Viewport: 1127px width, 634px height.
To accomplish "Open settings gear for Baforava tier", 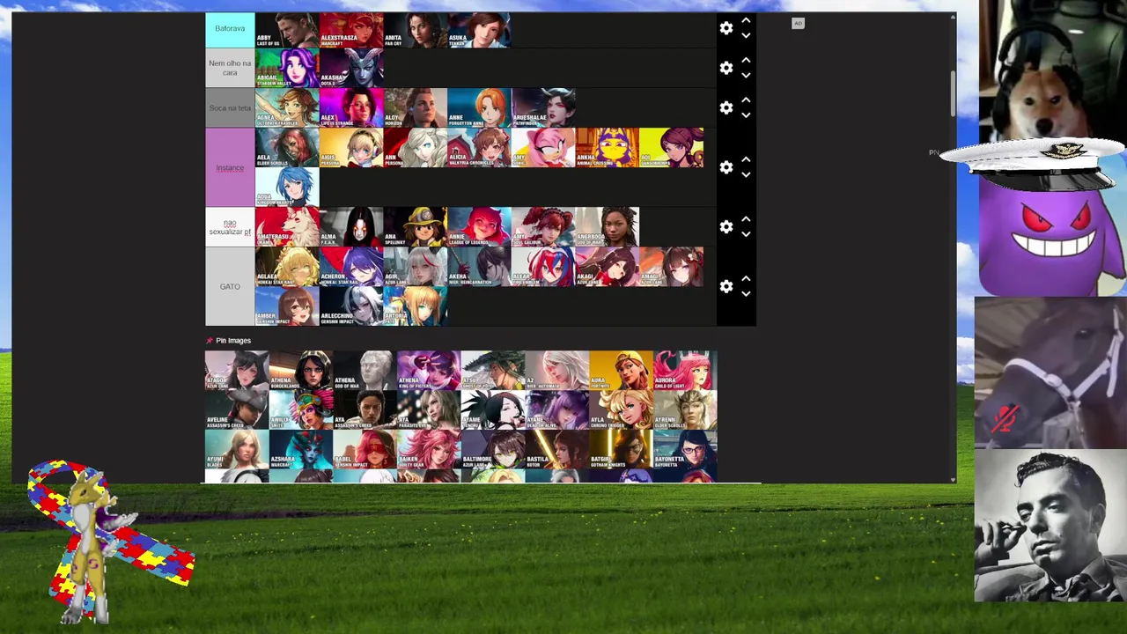I will [726, 28].
